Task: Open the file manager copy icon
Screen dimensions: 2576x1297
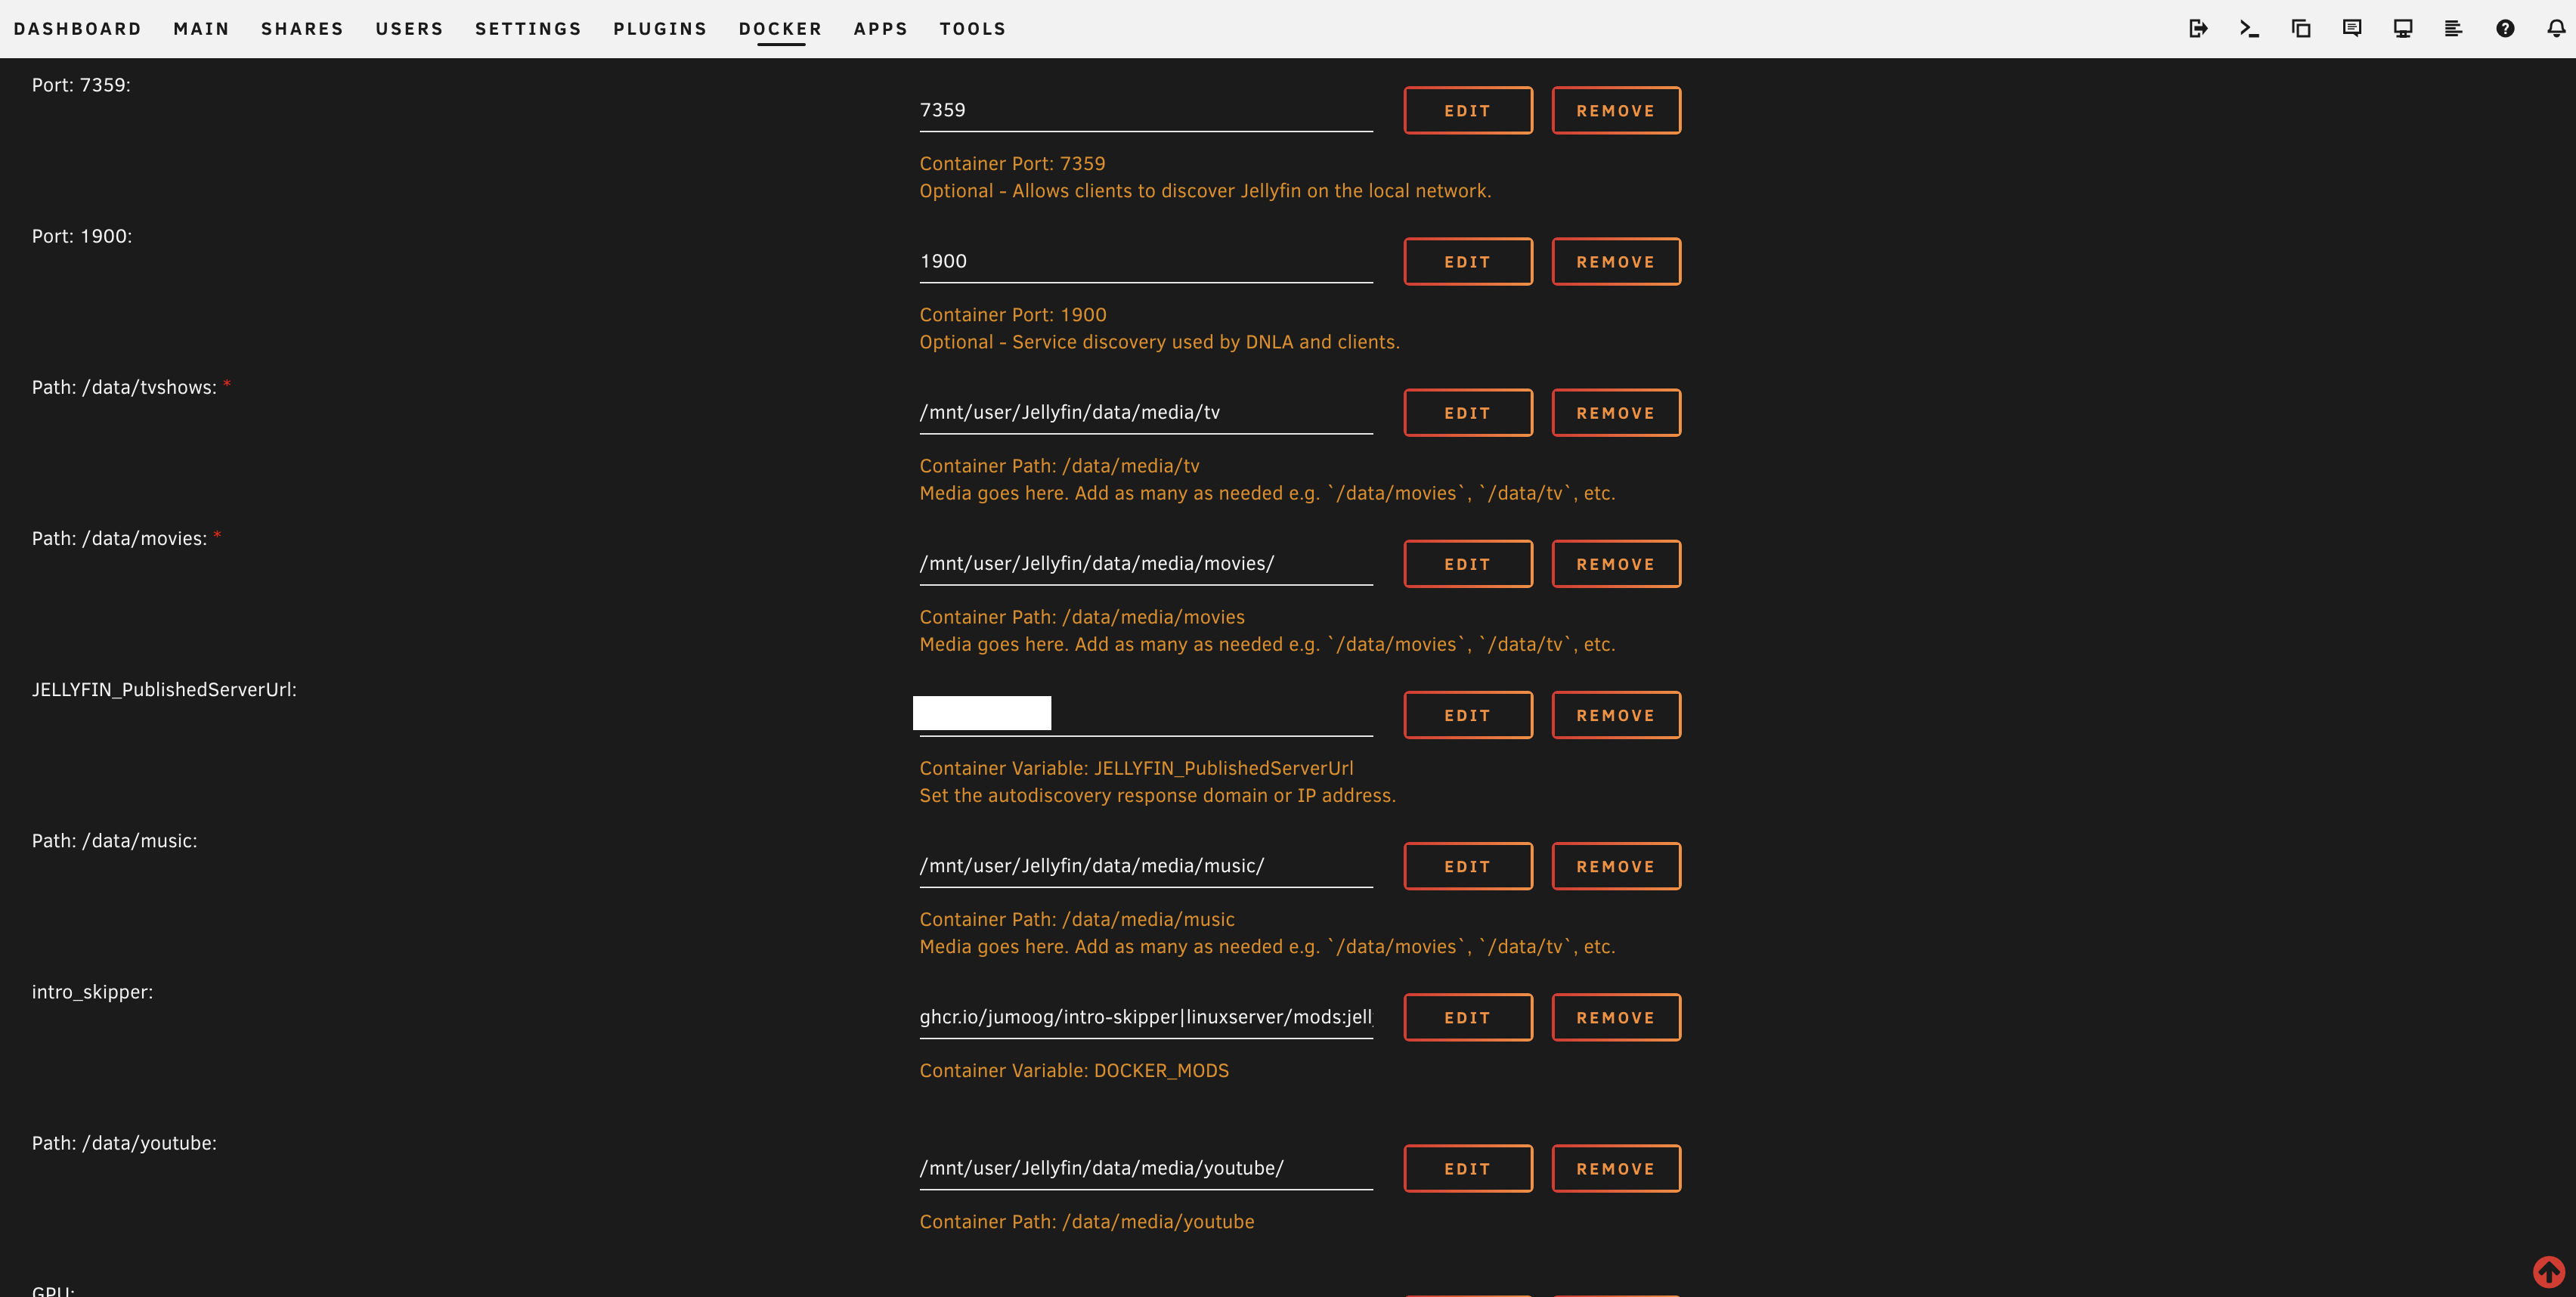Action: coord(2301,28)
